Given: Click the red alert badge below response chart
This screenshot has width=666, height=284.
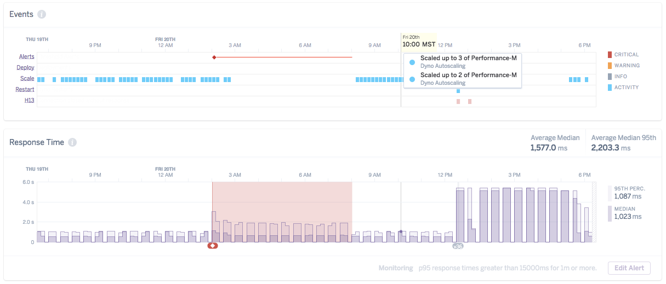Looking at the screenshot, I should 213,246.
